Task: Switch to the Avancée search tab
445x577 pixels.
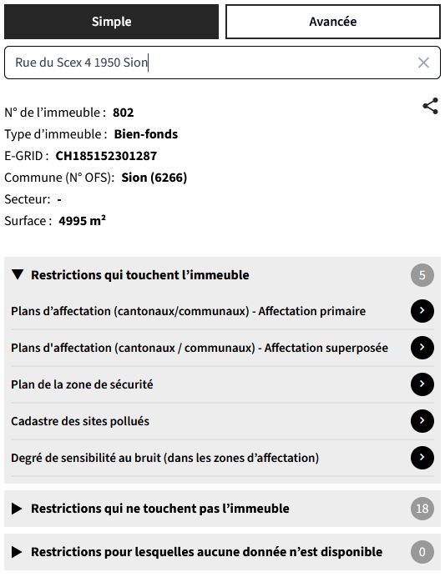Action: (x=332, y=22)
